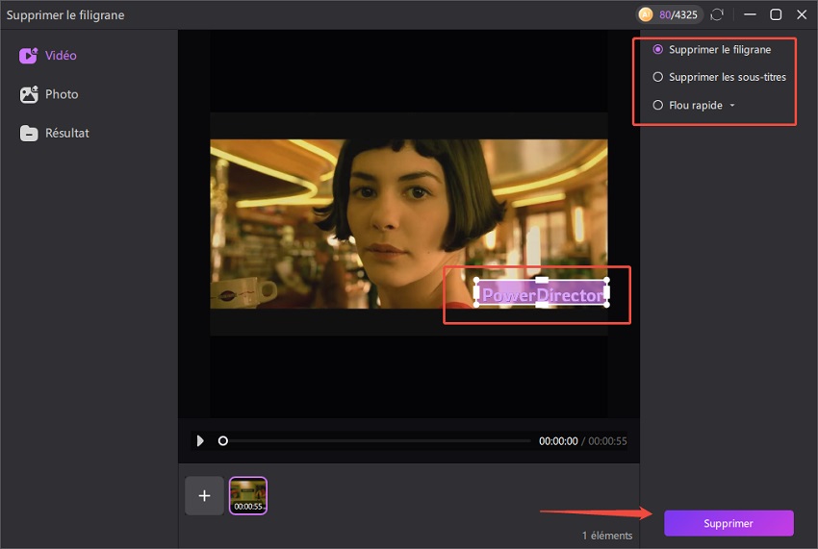Select the Supprimer les sous-titres radio option
Image resolution: width=818 pixels, height=549 pixels.
(x=658, y=77)
